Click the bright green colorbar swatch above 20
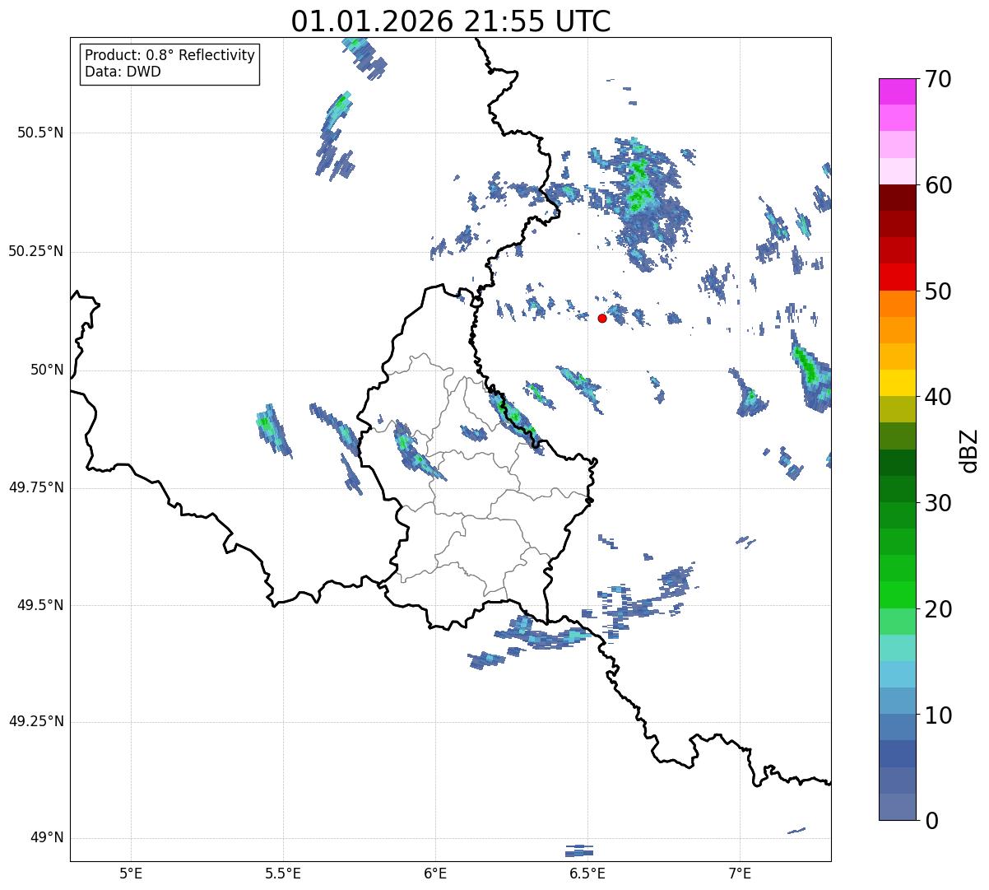Viewport: 989px width, 890px height. pyautogui.click(x=898, y=595)
